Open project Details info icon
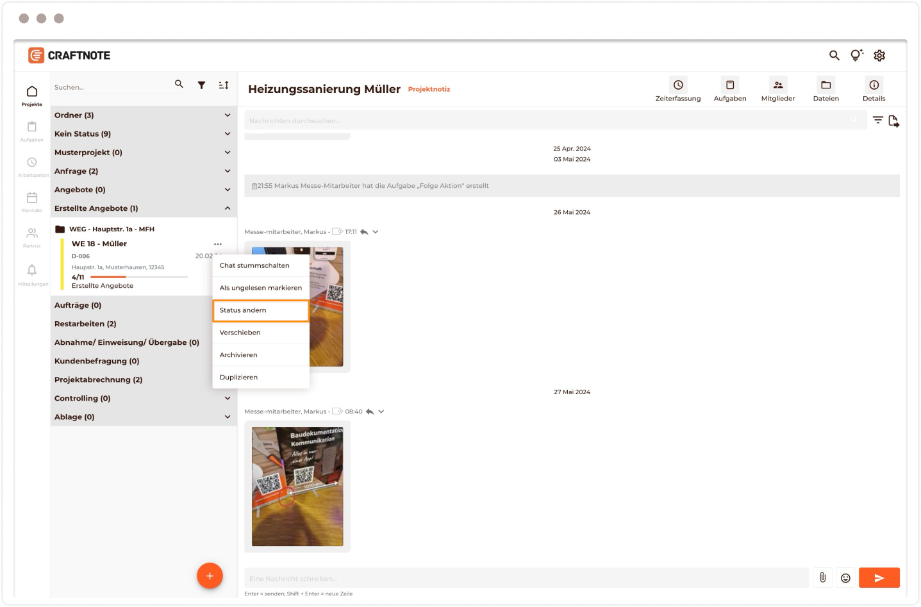Screen dimensions: 921x607 tap(874, 85)
